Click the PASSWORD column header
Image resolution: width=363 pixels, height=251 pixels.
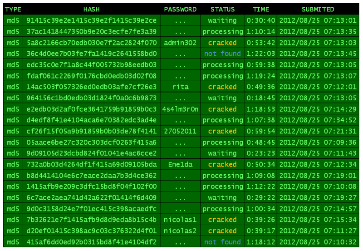[x=180, y=9]
